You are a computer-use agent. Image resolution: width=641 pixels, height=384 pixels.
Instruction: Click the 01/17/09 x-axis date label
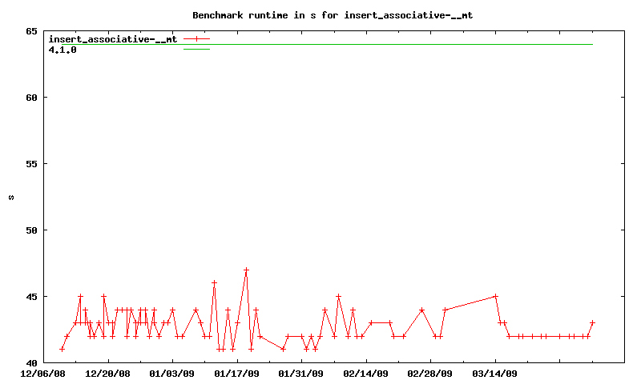coord(236,373)
